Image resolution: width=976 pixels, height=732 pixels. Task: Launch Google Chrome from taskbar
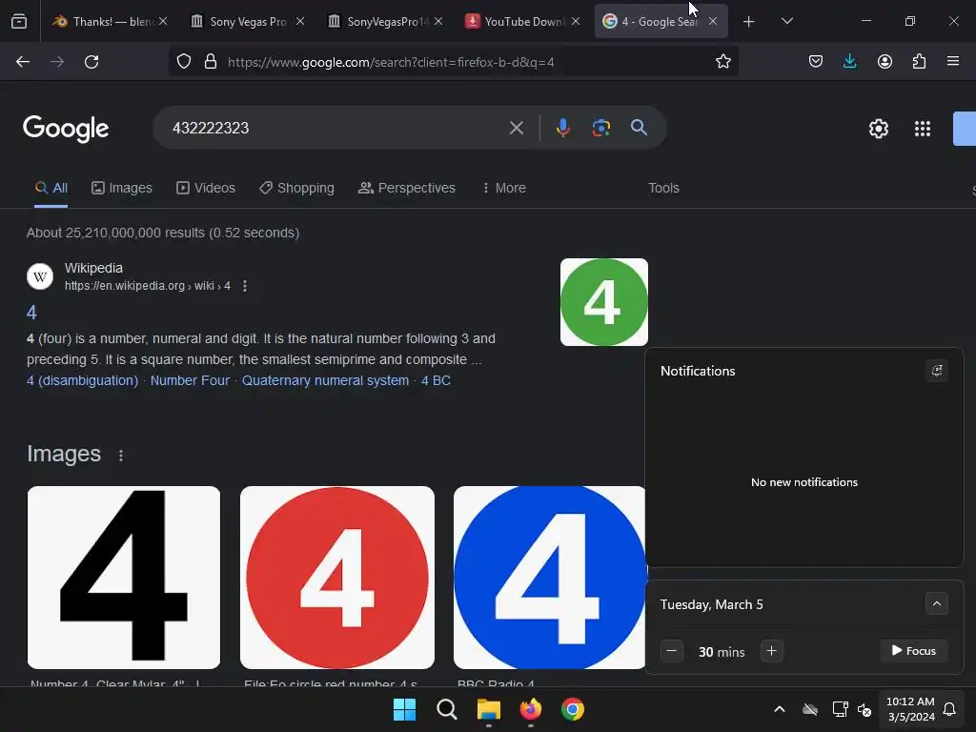tap(573, 709)
